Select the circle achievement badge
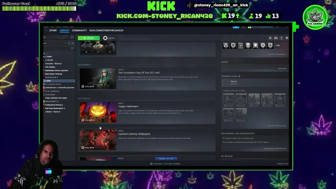This screenshot has height=189, width=336. [233, 45]
